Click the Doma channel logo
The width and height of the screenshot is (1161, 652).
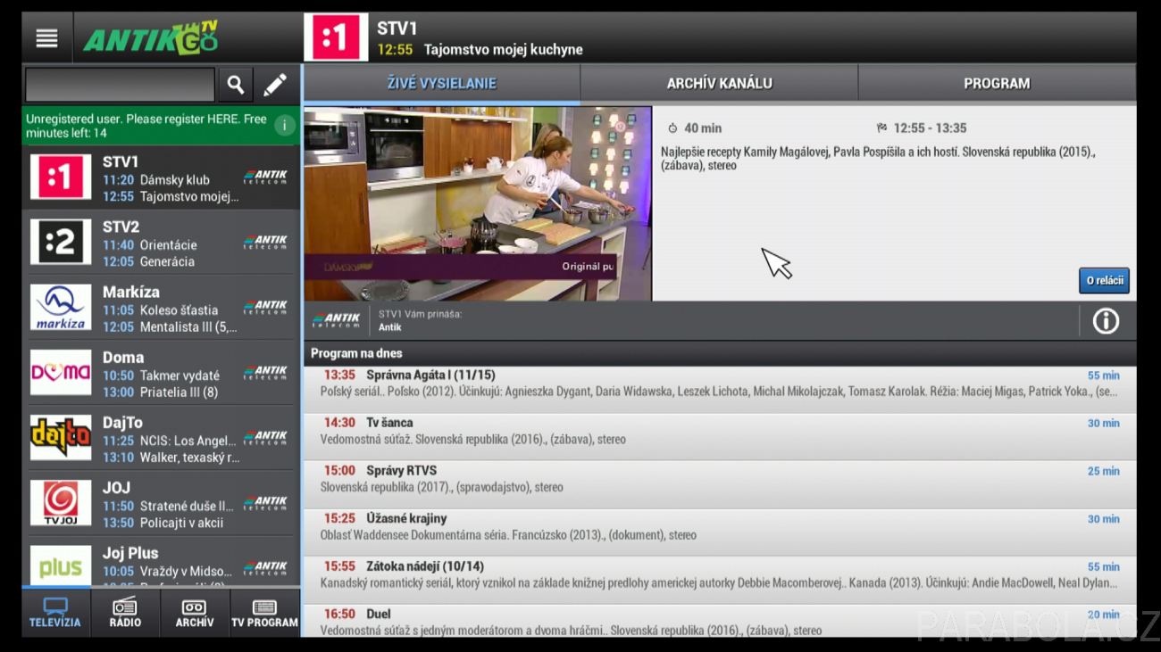point(61,372)
